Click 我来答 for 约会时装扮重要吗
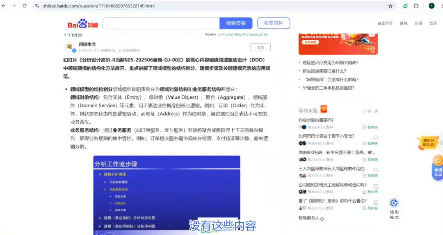 click(370, 127)
